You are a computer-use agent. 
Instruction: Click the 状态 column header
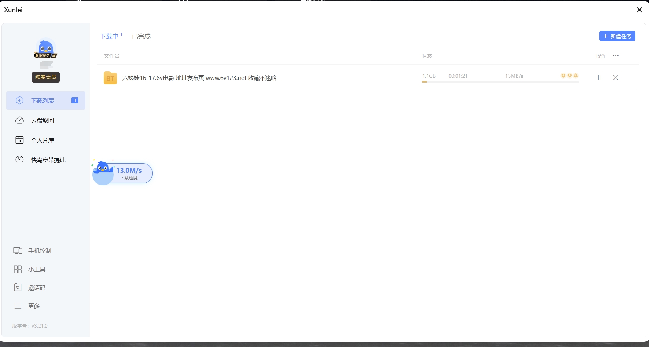[x=427, y=56]
